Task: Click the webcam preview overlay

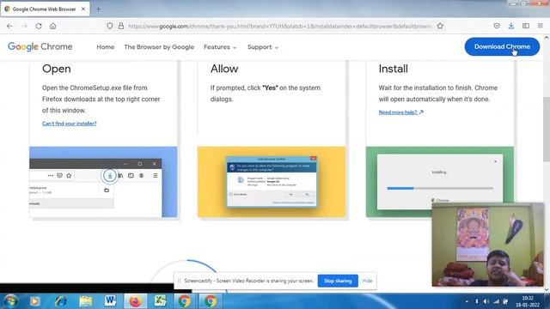Action: click(x=487, y=245)
